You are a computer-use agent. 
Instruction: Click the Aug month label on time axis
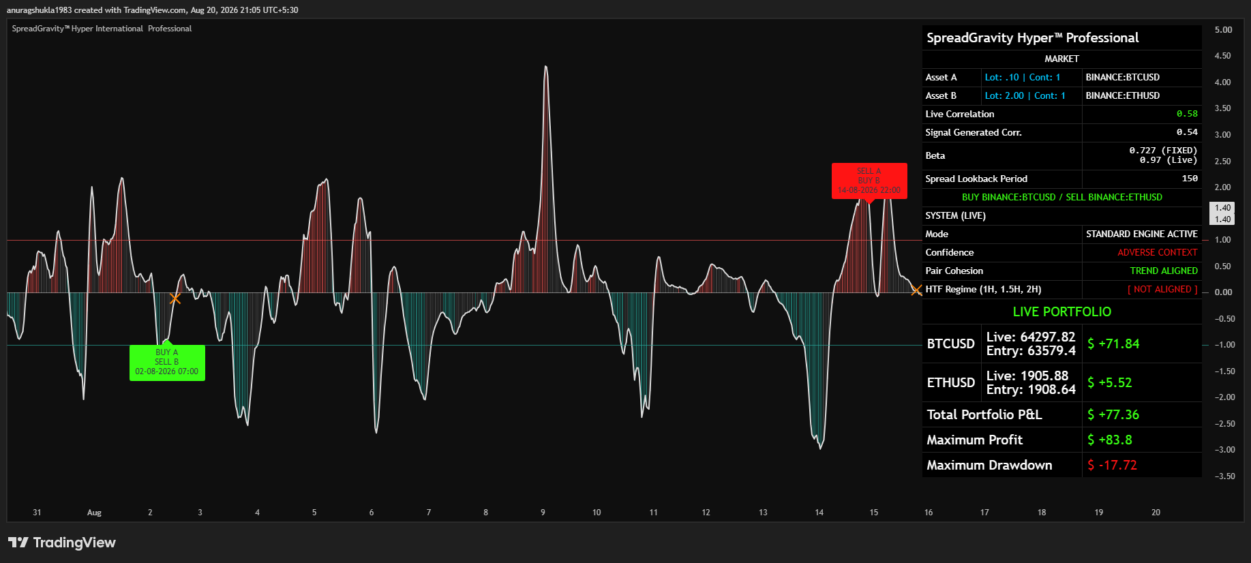coord(94,513)
